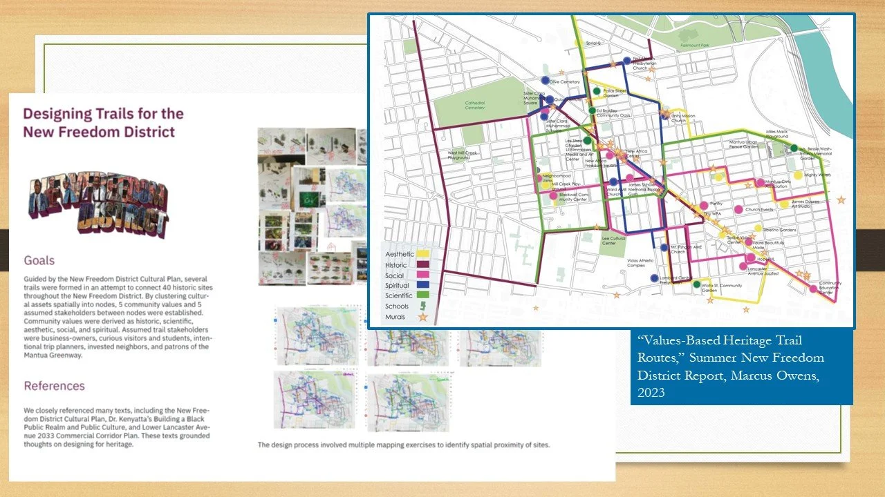This screenshot has height=497, width=885.
Task: Click the Miles Mack Playground label
Action: [776, 134]
